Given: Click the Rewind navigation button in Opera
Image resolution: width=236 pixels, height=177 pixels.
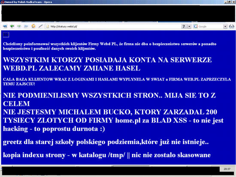Looking at the screenshot, I should click(x=5, y=26).
